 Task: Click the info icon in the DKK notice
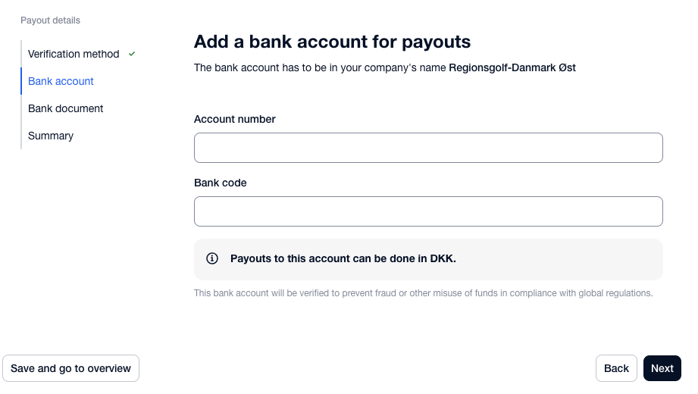coord(212,258)
